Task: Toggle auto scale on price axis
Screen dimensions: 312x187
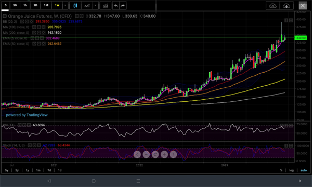Action: click(x=304, y=170)
